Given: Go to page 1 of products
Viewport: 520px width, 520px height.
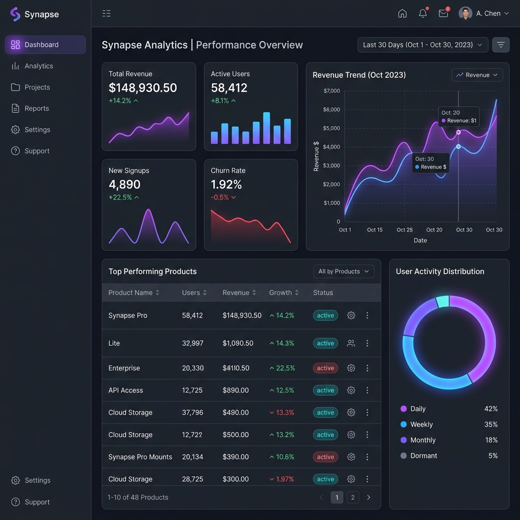Looking at the screenshot, I should pos(337,498).
